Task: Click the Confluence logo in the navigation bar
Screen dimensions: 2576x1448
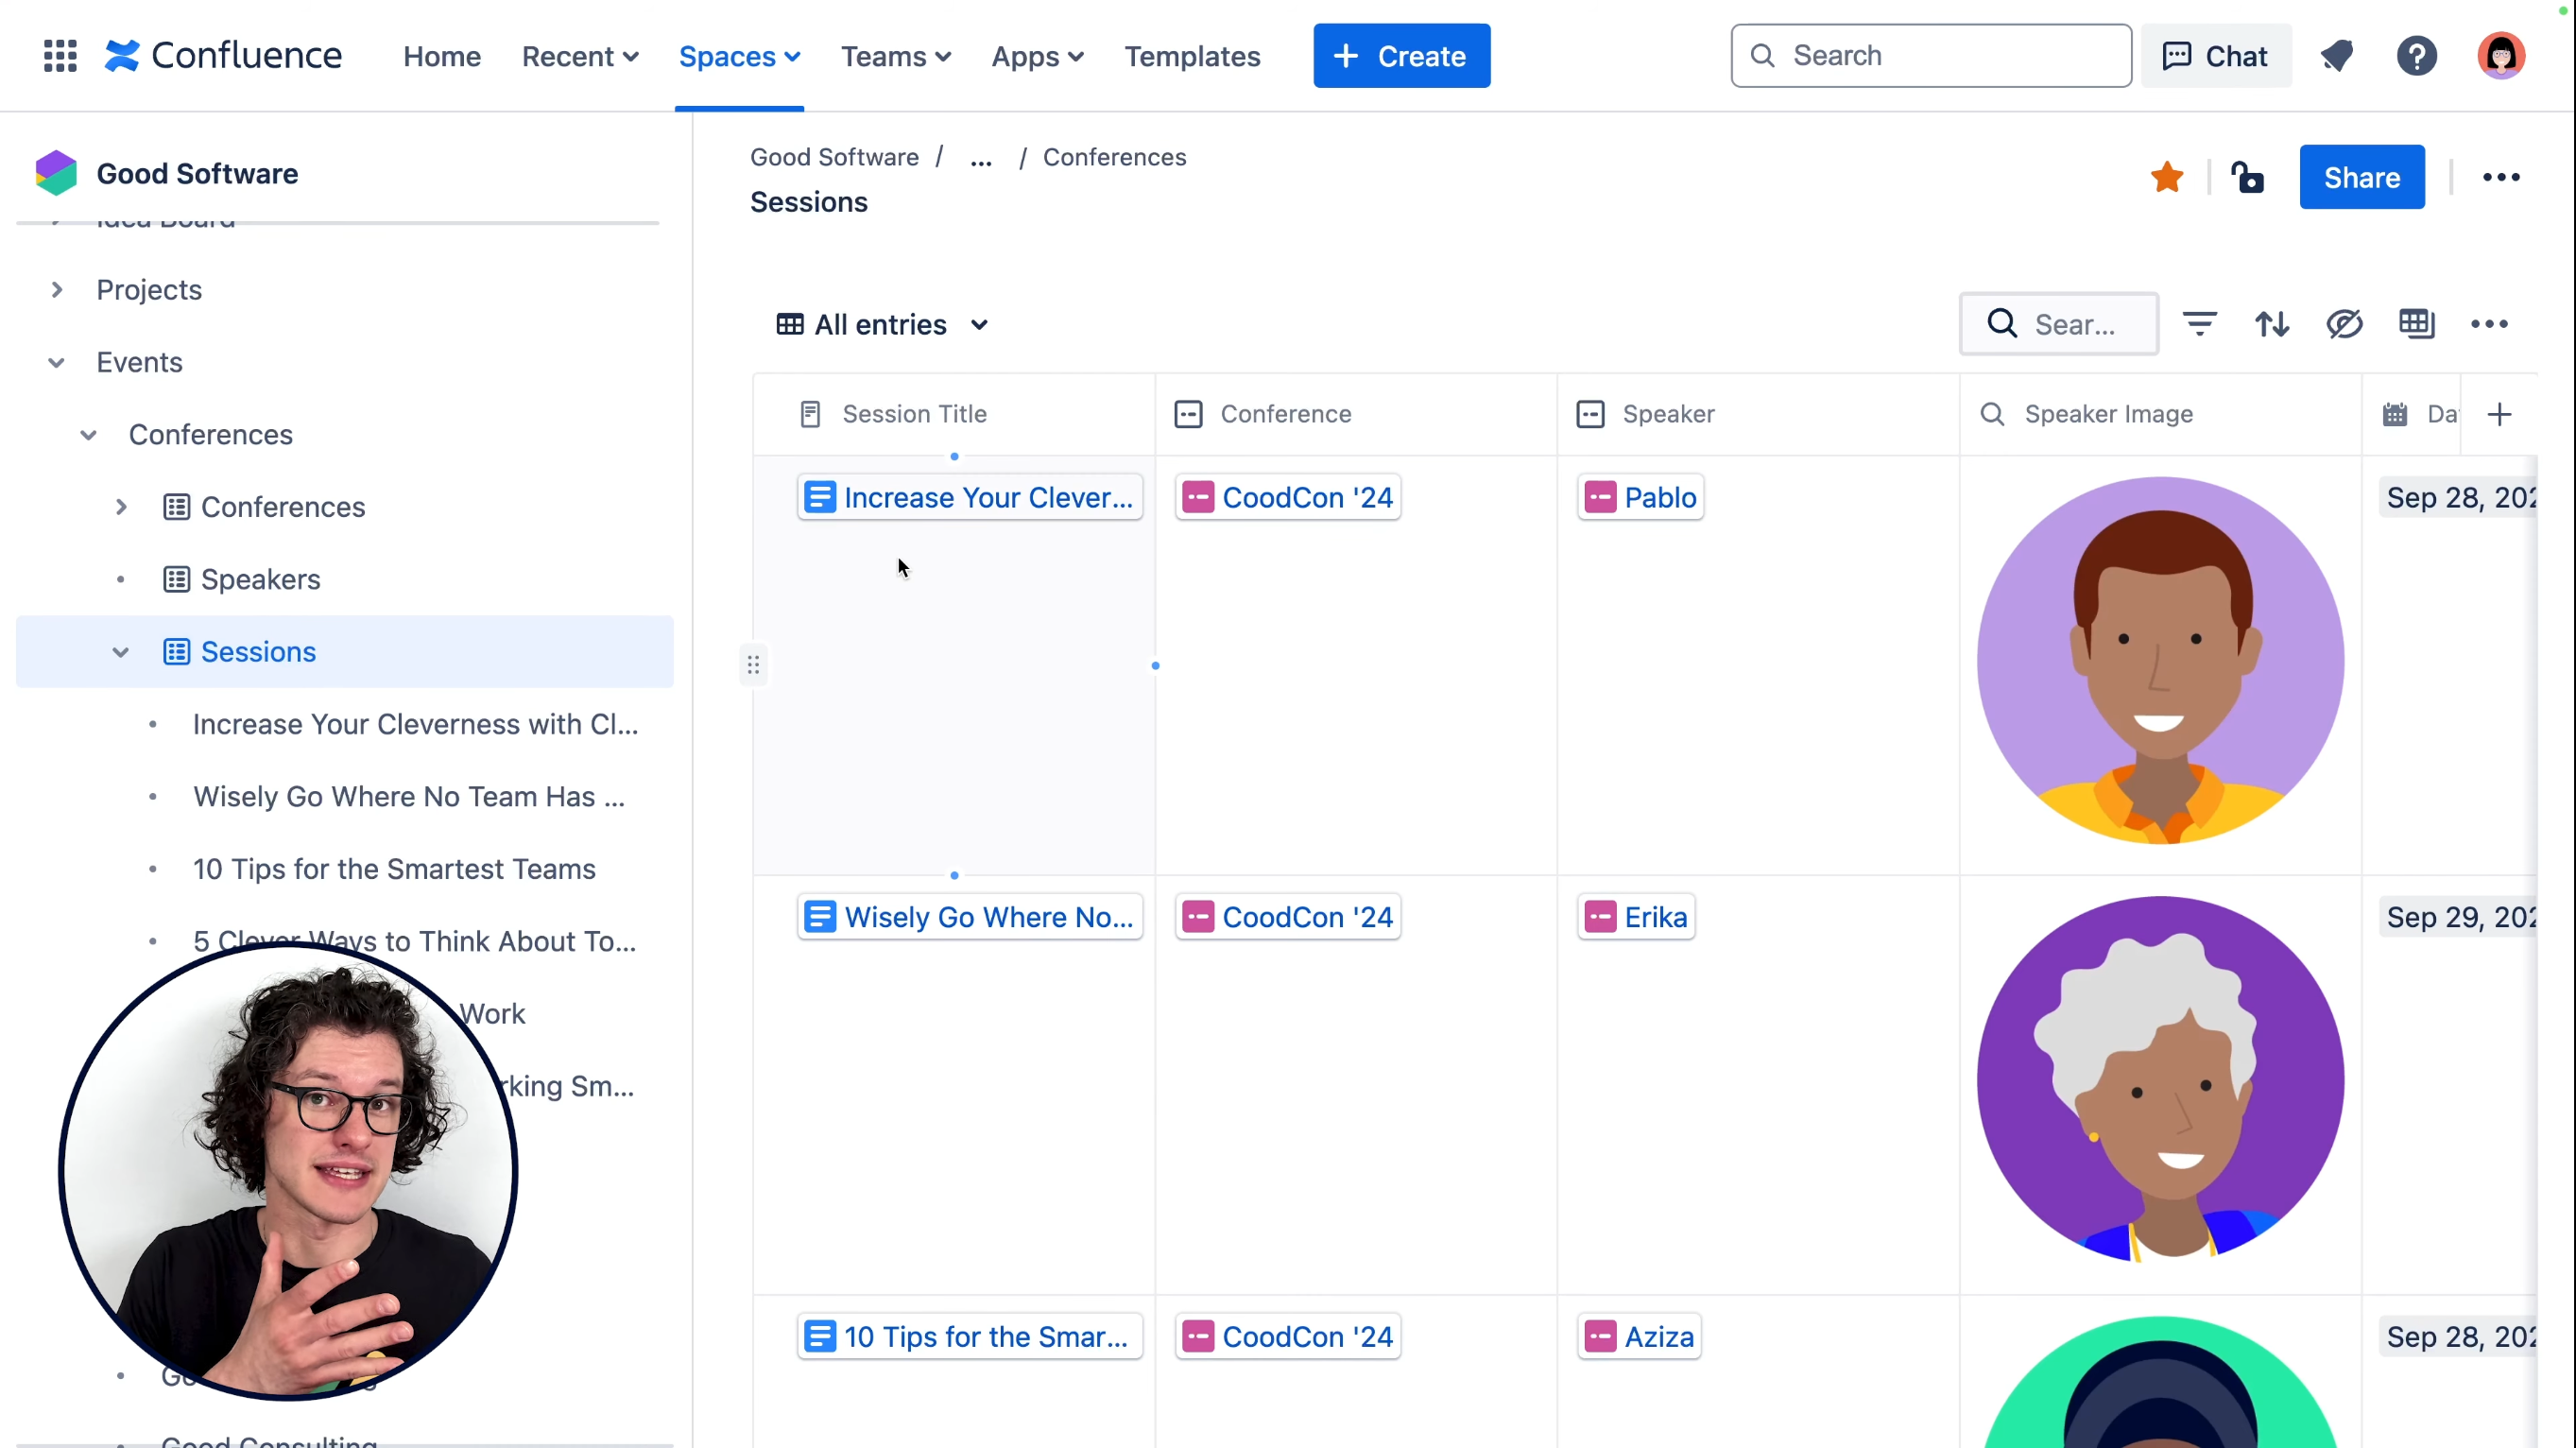Action: point(222,55)
